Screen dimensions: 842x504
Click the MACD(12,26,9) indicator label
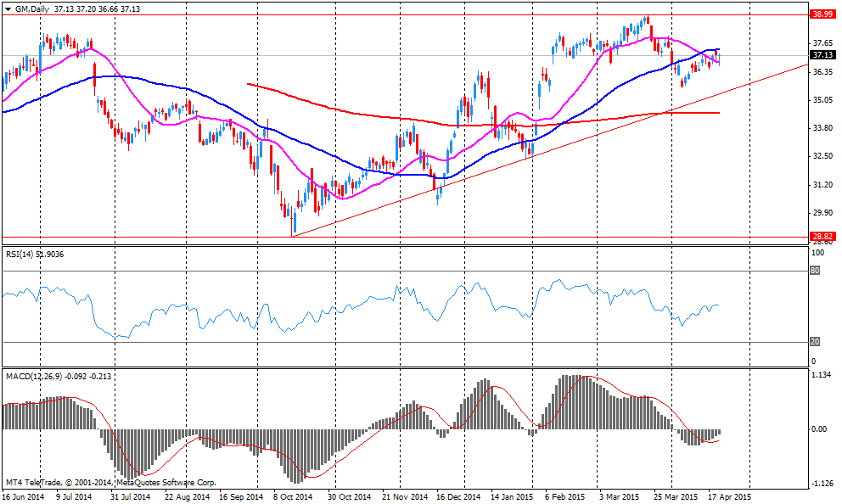point(59,377)
